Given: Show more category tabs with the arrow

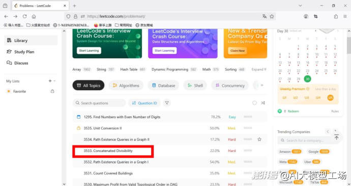Looking at the screenshot, I should pyautogui.click(x=262, y=85).
